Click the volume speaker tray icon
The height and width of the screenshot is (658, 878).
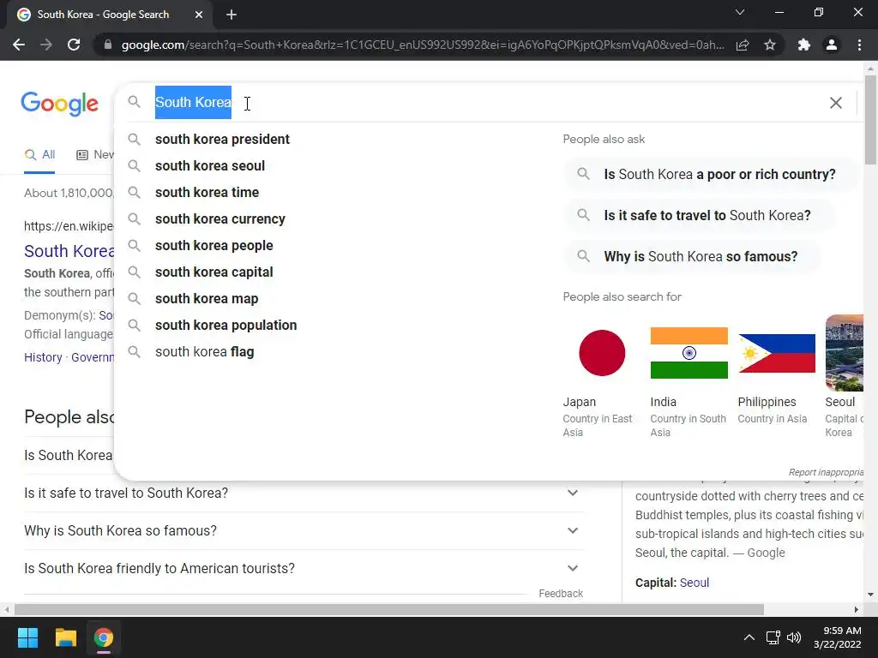point(793,637)
